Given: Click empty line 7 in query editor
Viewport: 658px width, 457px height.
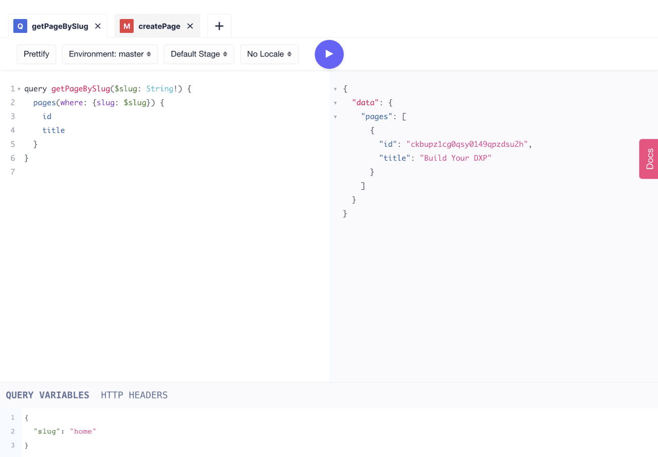Looking at the screenshot, I should [x=103, y=172].
